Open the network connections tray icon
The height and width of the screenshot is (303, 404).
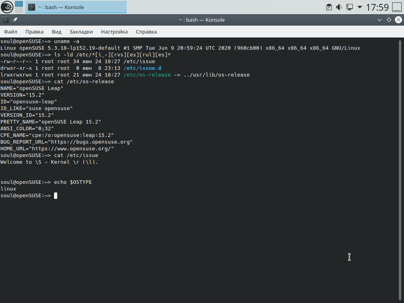click(350, 7)
